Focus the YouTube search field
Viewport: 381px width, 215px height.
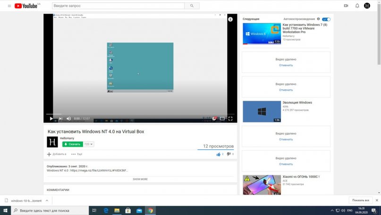(118, 6)
